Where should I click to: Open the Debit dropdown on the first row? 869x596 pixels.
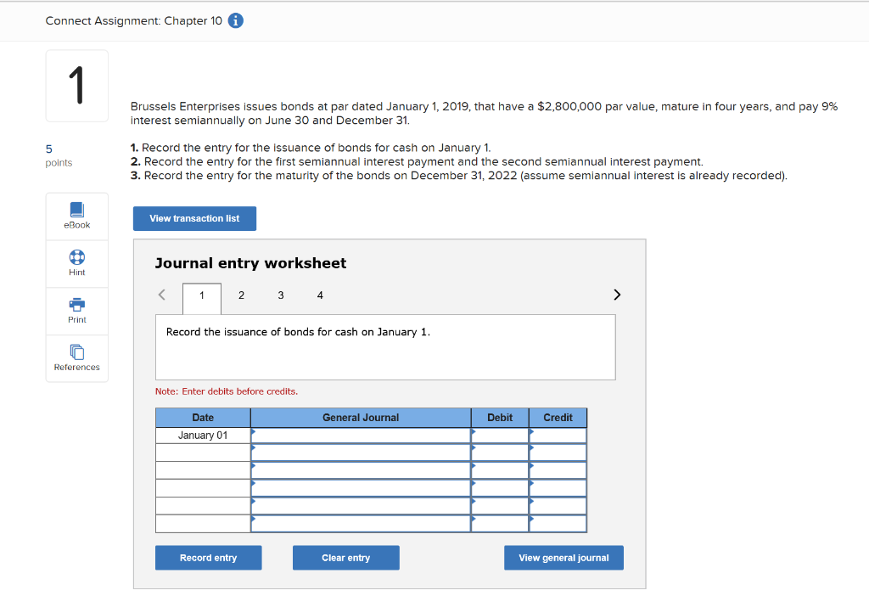coord(500,435)
